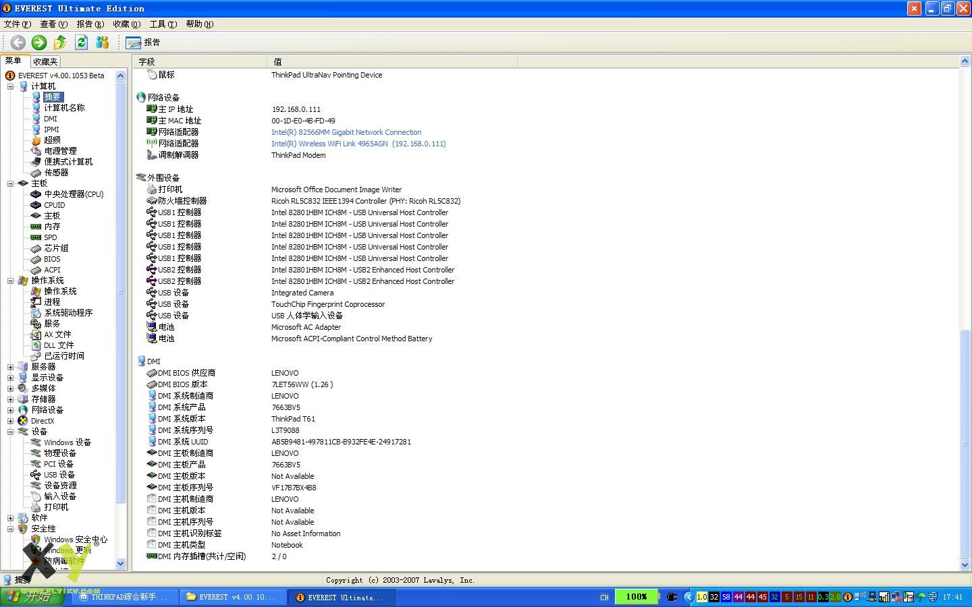Screen dimensions: 972x607
Task: Open the Intel Wireless WiFi Link 4965AGN link
Action: (358, 144)
